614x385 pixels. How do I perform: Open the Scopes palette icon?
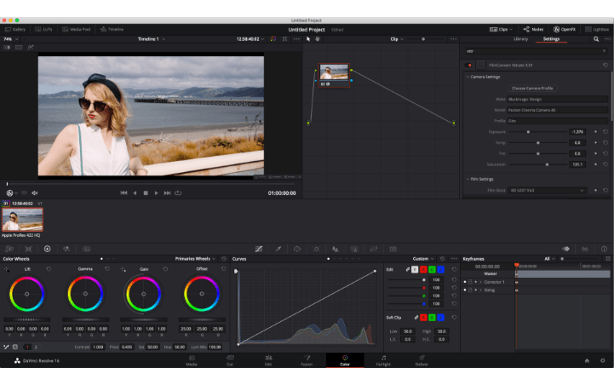(585, 249)
